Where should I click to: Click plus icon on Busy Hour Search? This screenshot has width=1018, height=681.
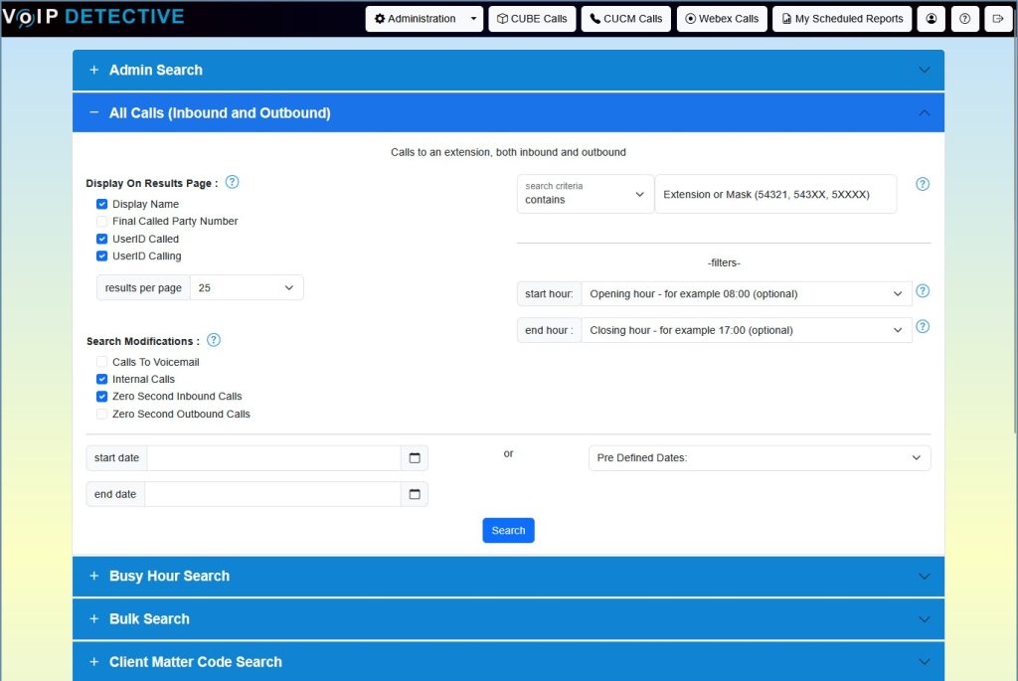(94, 576)
